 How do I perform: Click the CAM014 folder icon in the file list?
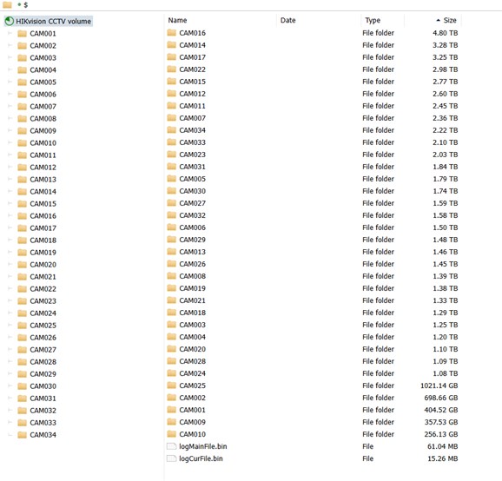(x=172, y=45)
